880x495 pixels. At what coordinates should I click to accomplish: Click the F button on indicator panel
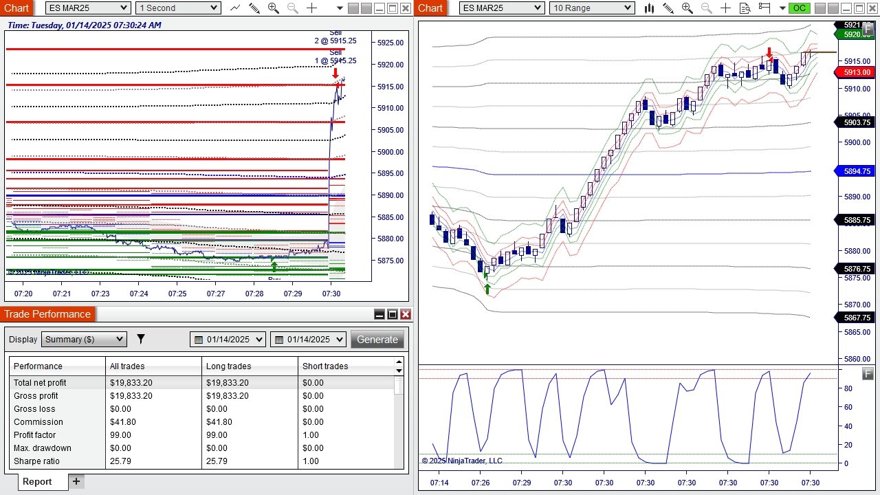868,374
